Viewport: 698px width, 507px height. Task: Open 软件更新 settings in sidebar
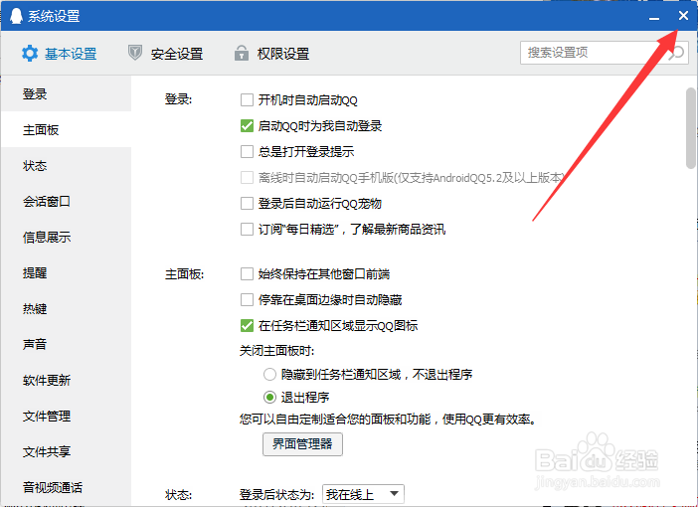(67, 380)
